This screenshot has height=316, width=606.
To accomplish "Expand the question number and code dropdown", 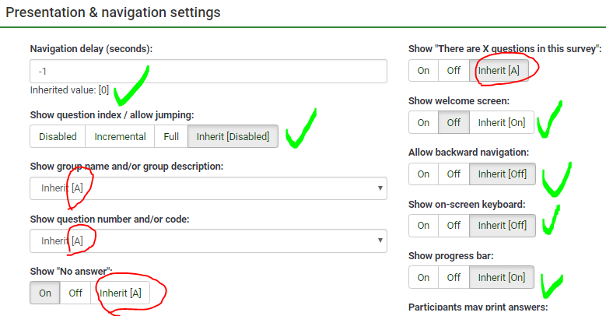I will pos(208,241).
